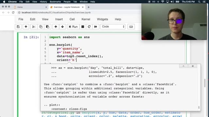This screenshot has height=117, width=209.
Task: Select the Exercises - Jupyter Notebook tab
Action: (67, 7)
